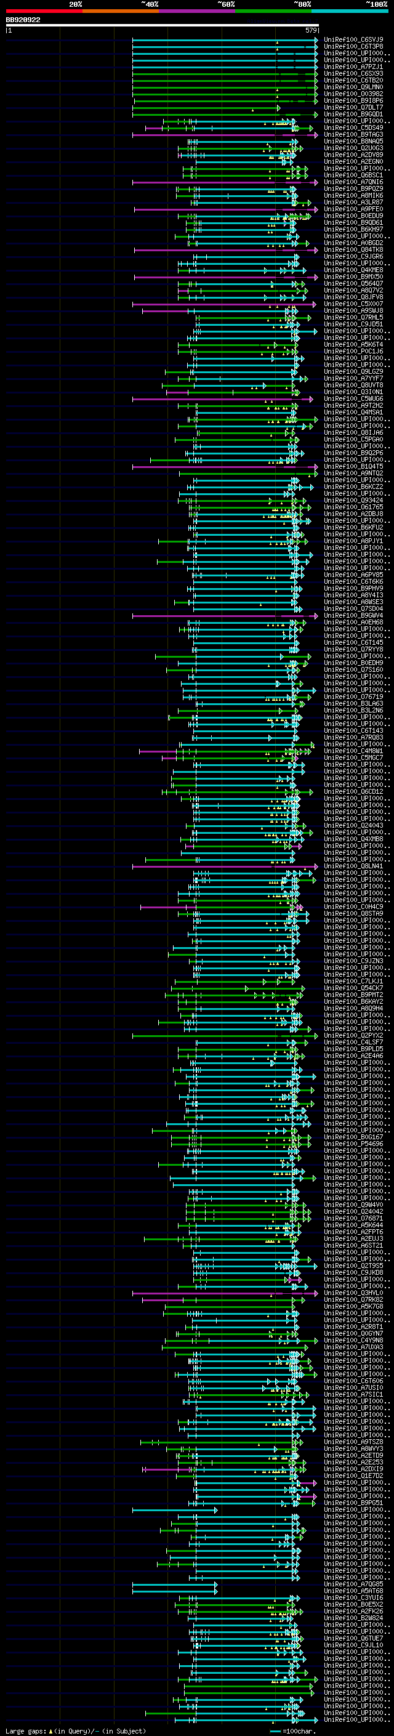The height and width of the screenshot is (1736, 394).
Task: Open hit UniRef100_C6T3P8
Action: pyautogui.click(x=353, y=47)
